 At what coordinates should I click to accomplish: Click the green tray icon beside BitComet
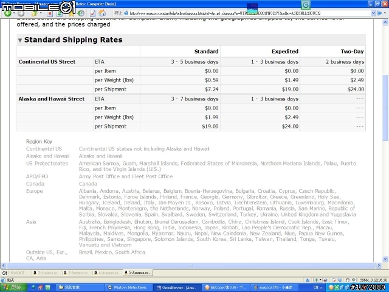pyautogui.click(x=336, y=288)
